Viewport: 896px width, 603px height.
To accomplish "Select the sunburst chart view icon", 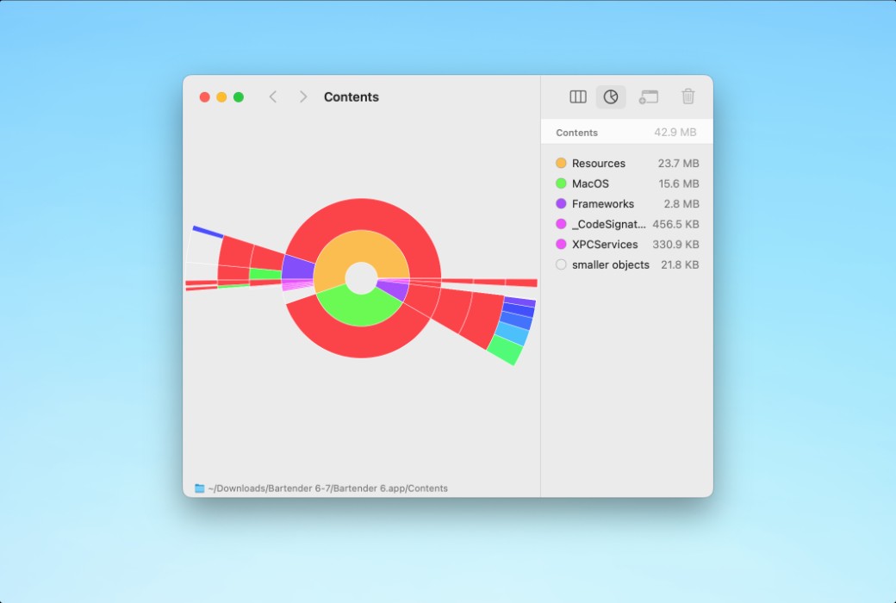I will tap(610, 96).
